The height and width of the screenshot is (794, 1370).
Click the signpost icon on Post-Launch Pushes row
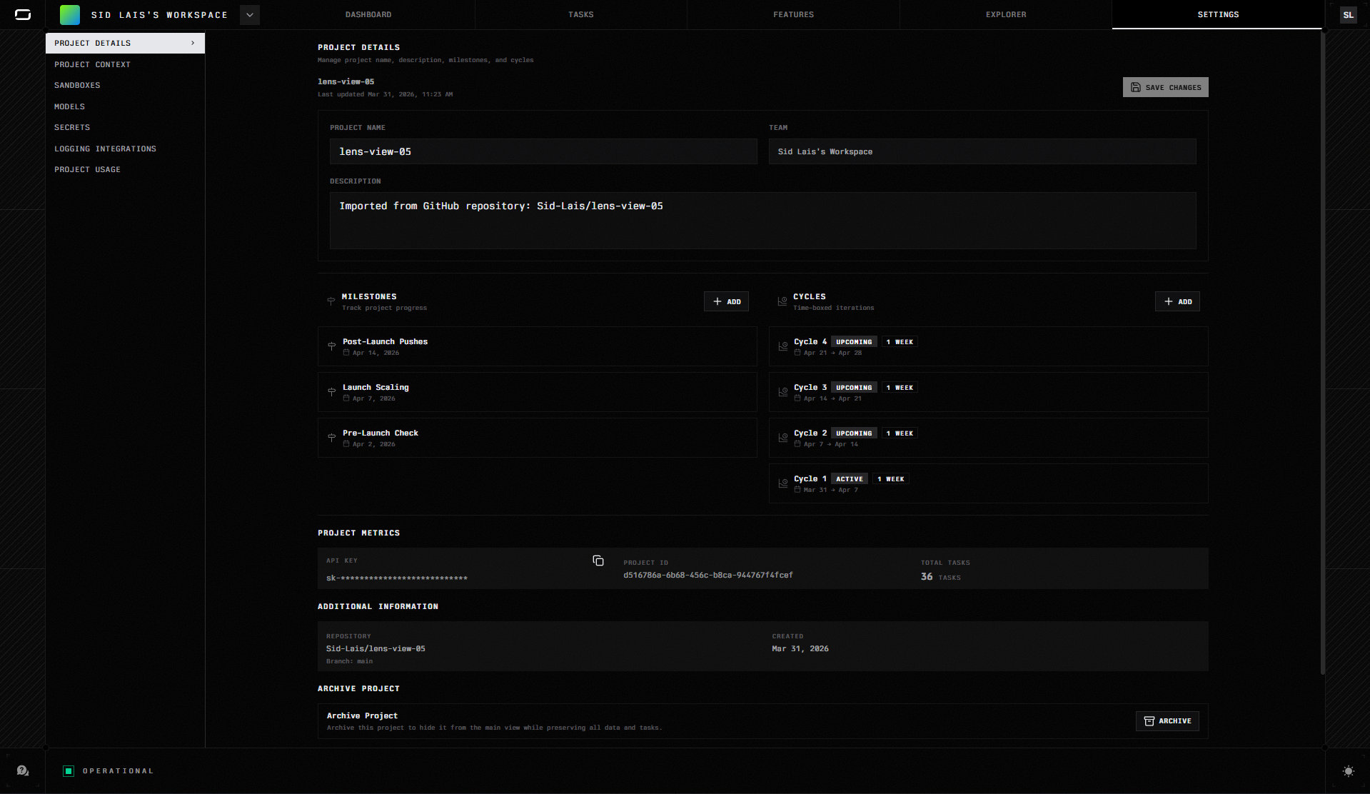(332, 346)
